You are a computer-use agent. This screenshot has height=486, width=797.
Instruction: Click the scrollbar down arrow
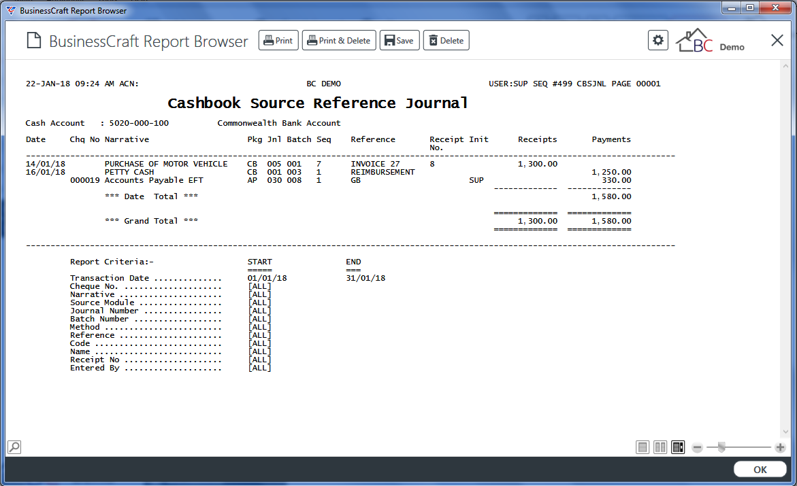pos(786,432)
